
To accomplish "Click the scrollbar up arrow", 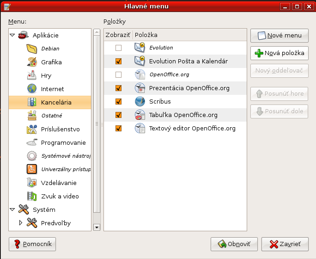I will [x=97, y=32].
